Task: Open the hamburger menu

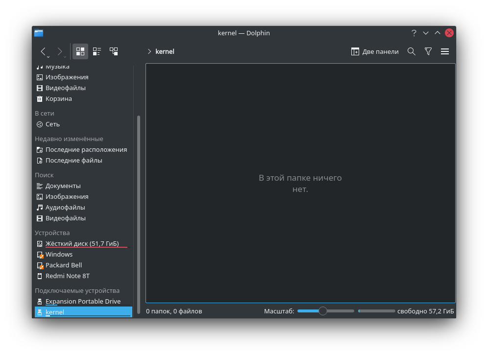Action: (x=445, y=51)
